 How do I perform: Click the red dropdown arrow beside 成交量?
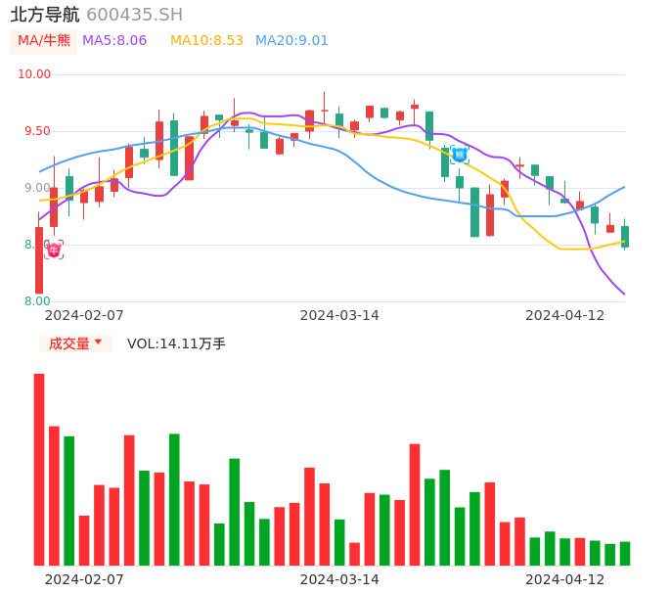98,342
